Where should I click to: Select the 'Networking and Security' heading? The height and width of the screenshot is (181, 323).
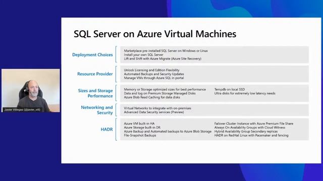tap(96, 110)
